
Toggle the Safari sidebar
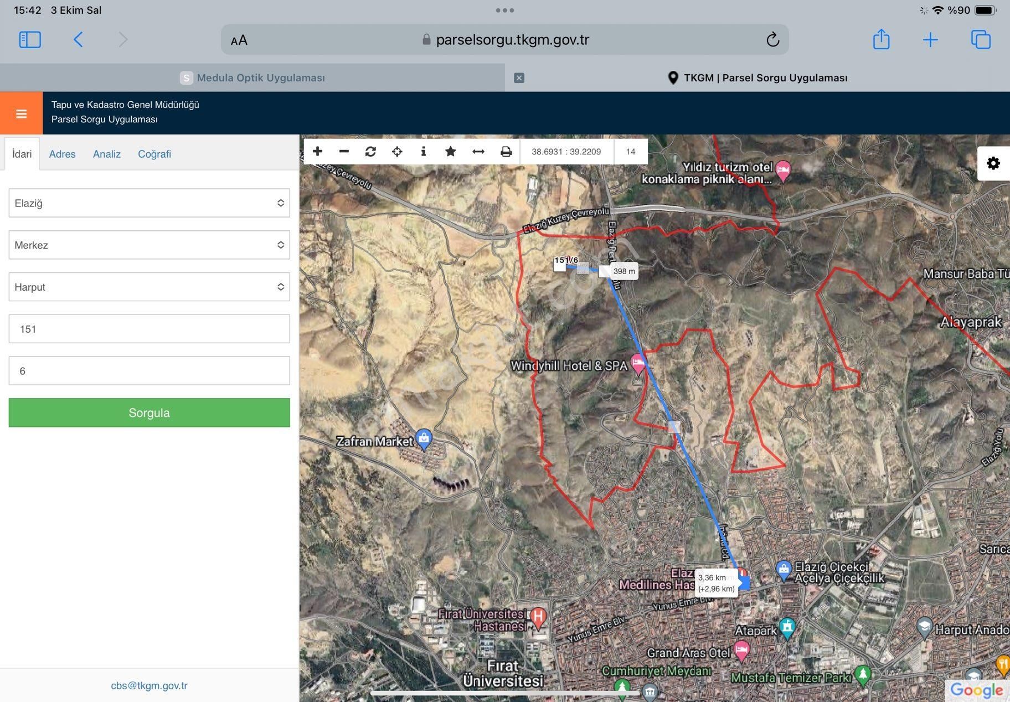pos(30,39)
